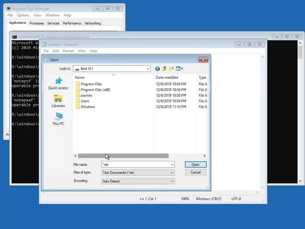The height and width of the screenshot is (229, 305).
Task: Click Windows (CRLF) in status bar
Action: point(208,199)
